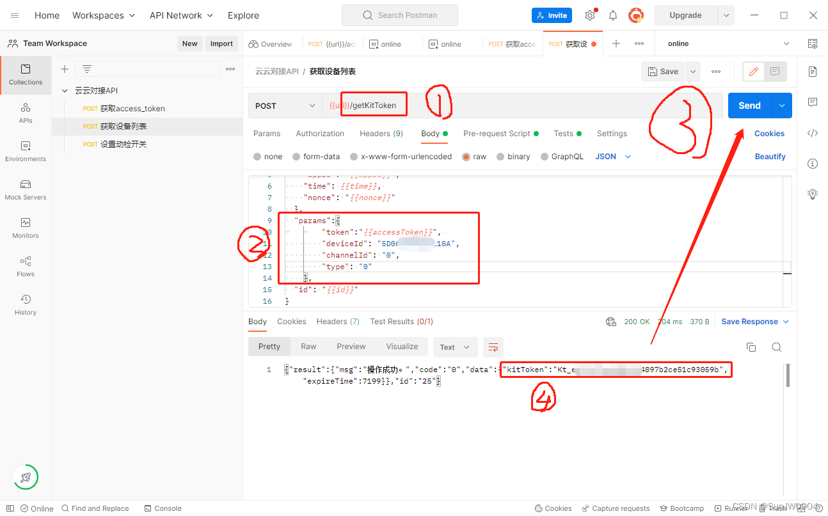Open Environments in sidebar
The image size is (828, 516).
point(26,152)
